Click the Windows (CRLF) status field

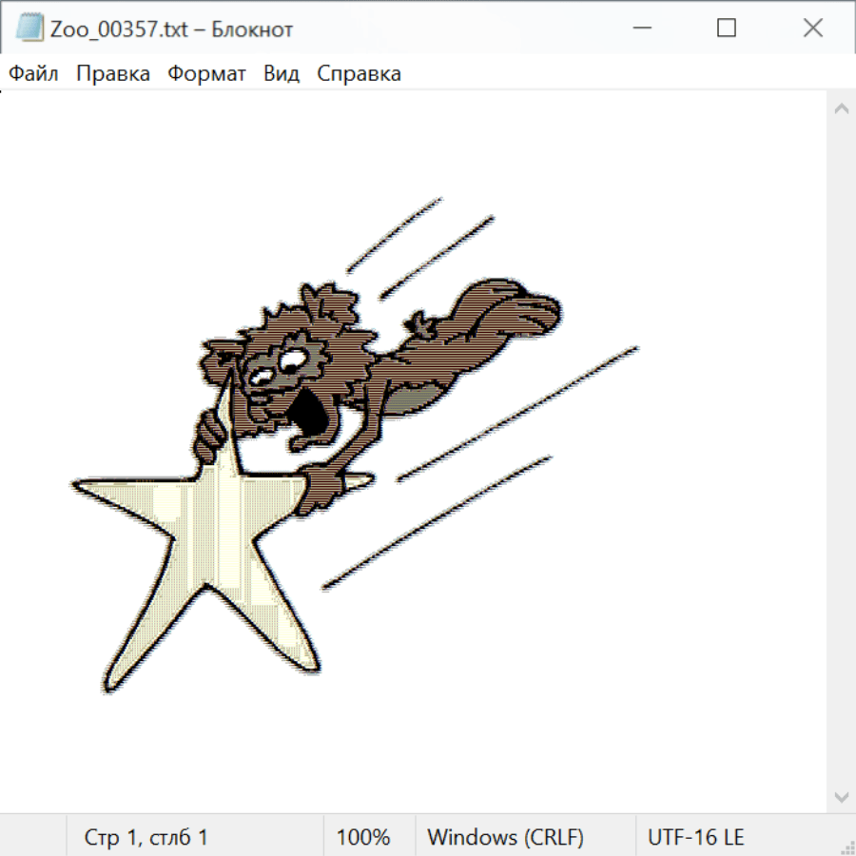505,837
